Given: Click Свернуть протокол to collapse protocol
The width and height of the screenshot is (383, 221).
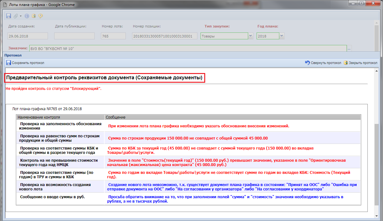Looking at the screenshot, I should [323, 63].
